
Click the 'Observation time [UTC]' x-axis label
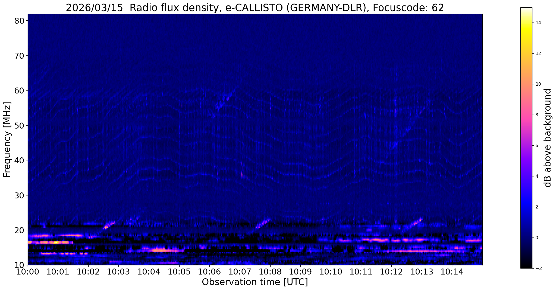255,282
